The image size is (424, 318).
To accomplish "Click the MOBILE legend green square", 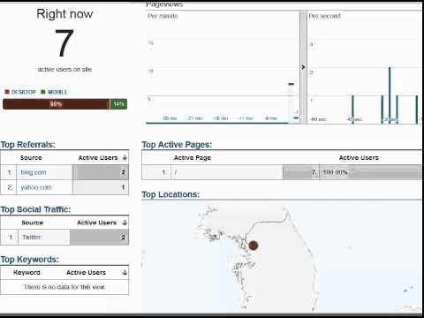I will 43,92.
